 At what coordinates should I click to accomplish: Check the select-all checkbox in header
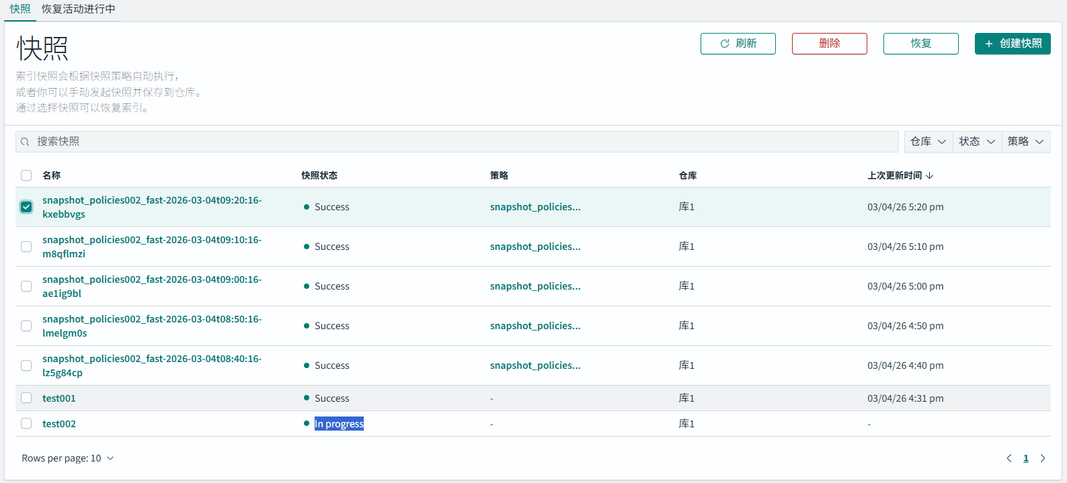[x=26, y=175]
